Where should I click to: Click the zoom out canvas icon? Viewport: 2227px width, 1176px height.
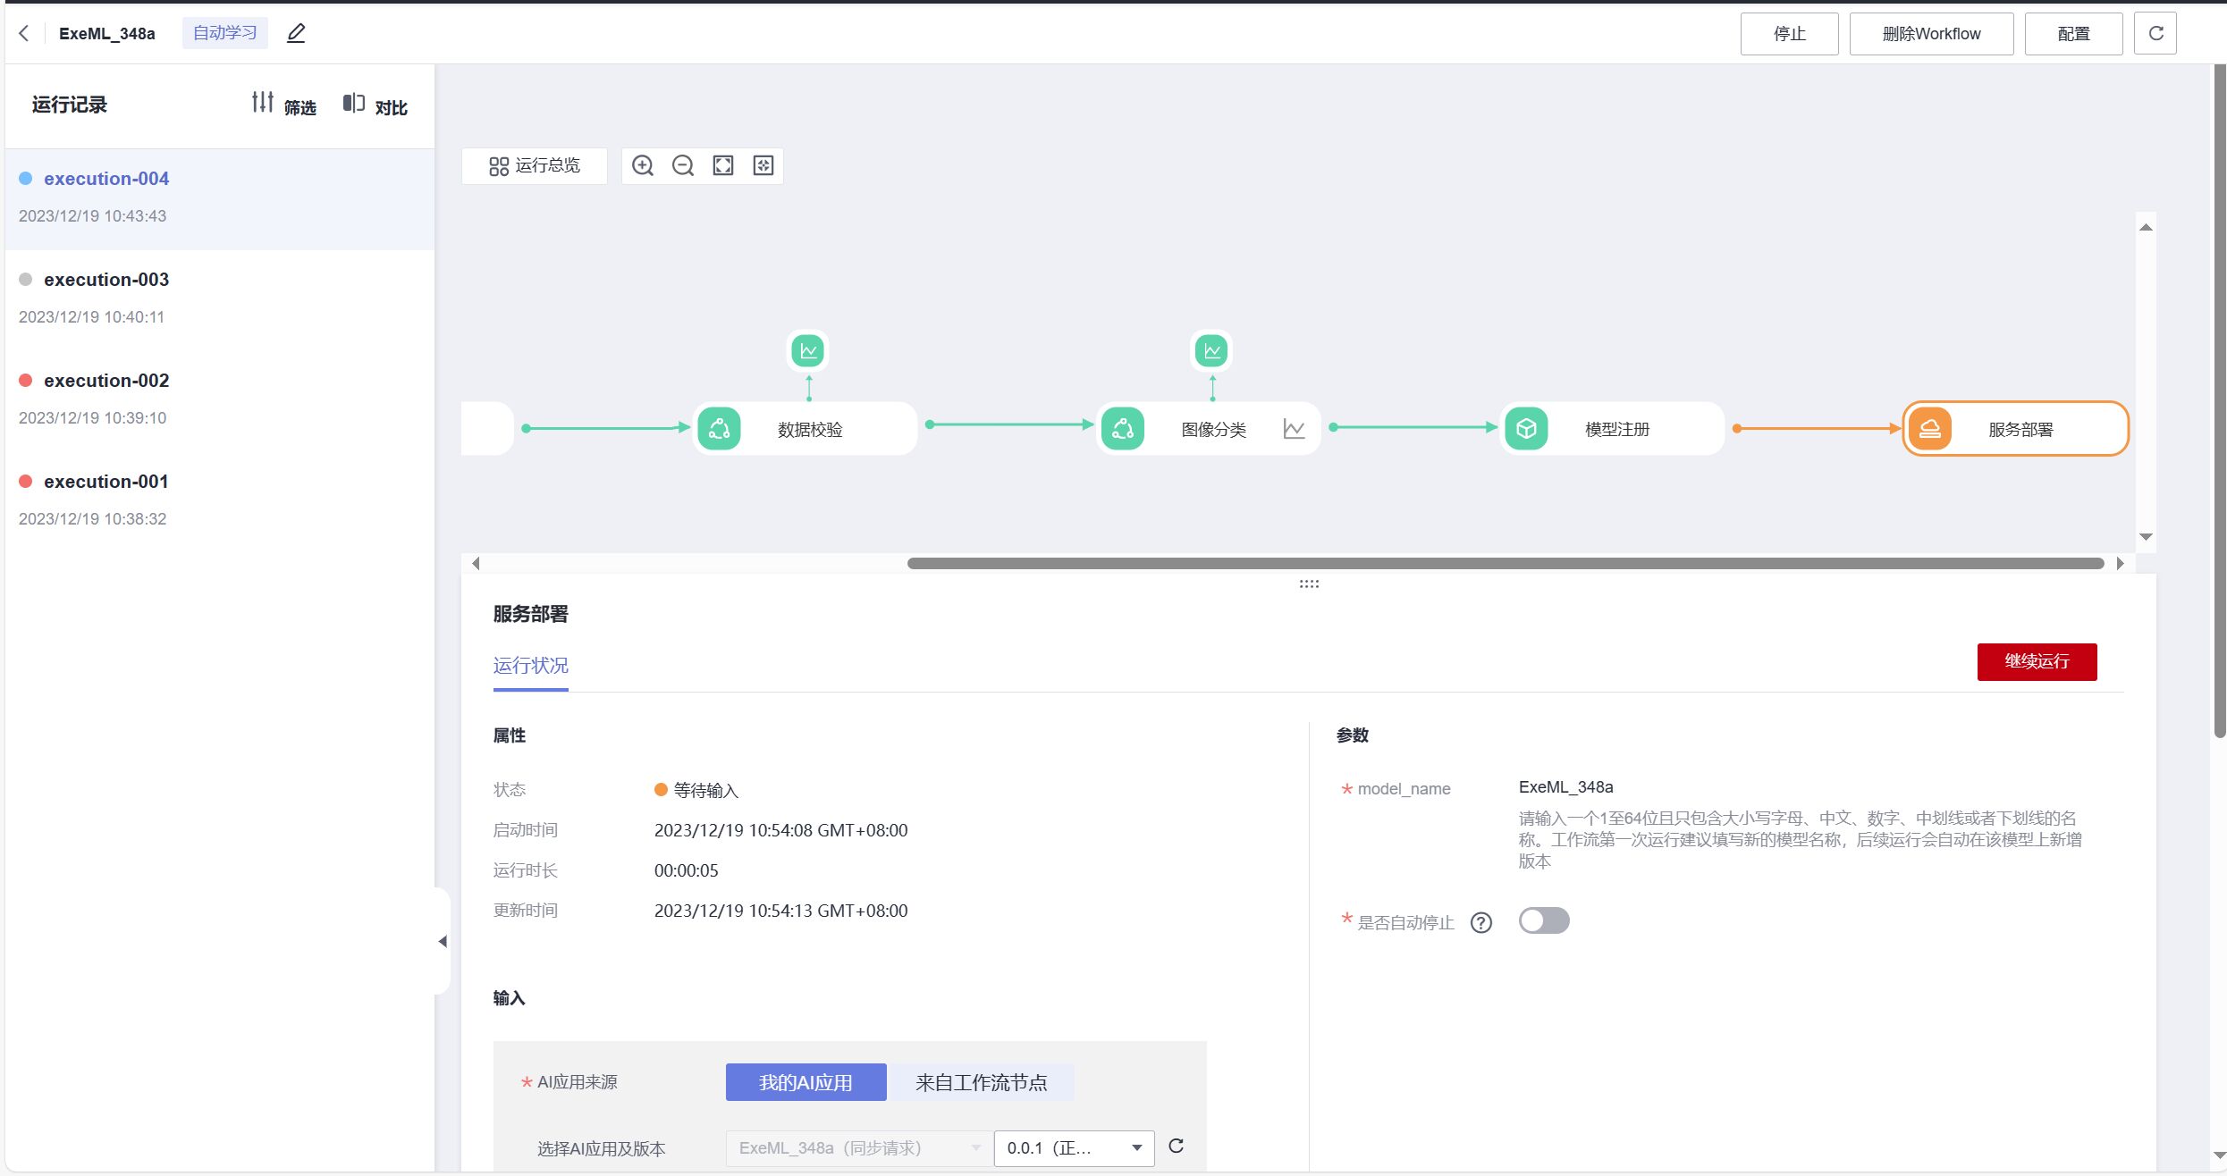pos(683,165)
